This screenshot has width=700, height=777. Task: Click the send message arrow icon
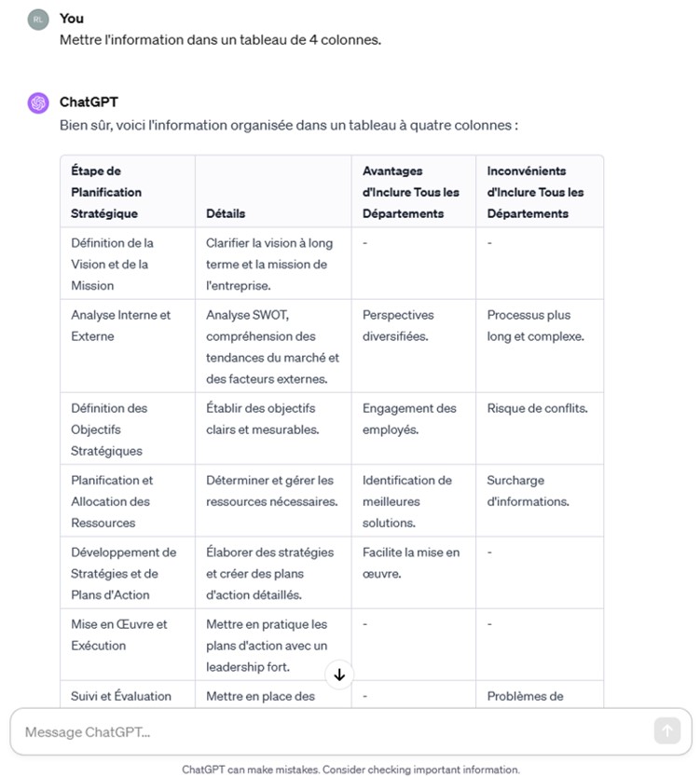click(x=666, y=731)
